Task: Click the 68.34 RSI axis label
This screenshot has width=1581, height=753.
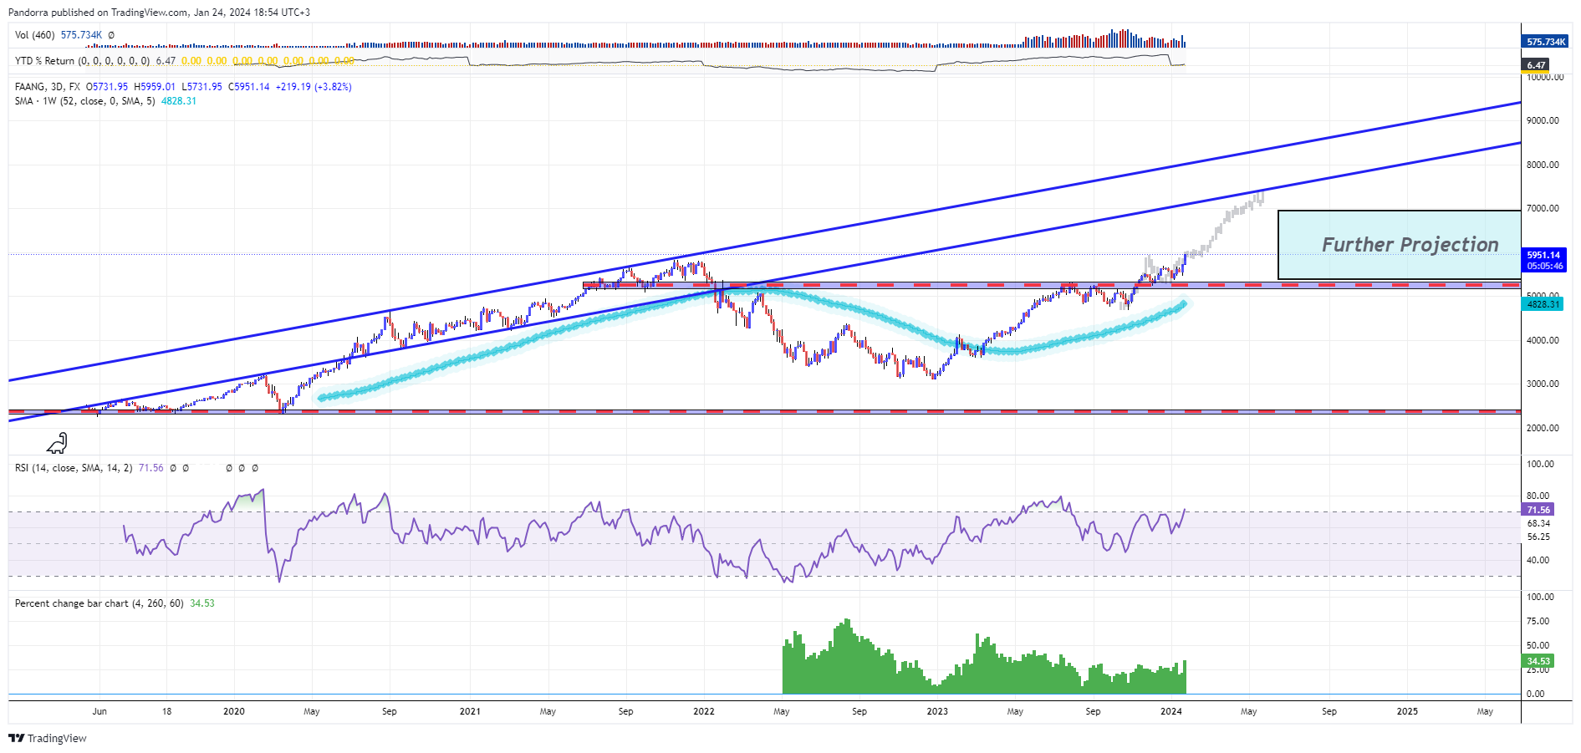Action: pyautogui.click(x=1538, y=523)
